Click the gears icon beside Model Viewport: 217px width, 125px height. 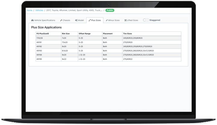(76, 20)
